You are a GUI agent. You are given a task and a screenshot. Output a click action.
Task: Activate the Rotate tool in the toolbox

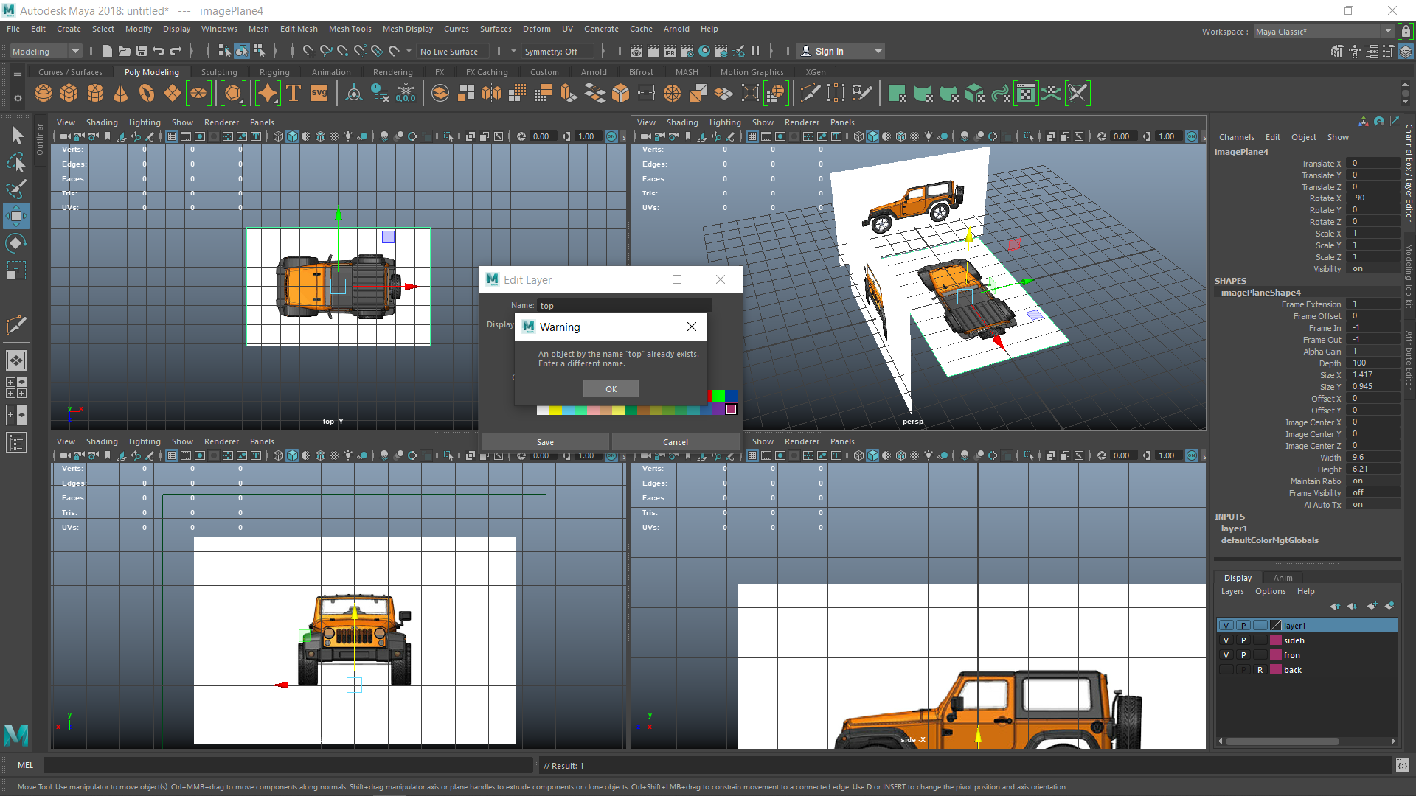click(16, 242)
